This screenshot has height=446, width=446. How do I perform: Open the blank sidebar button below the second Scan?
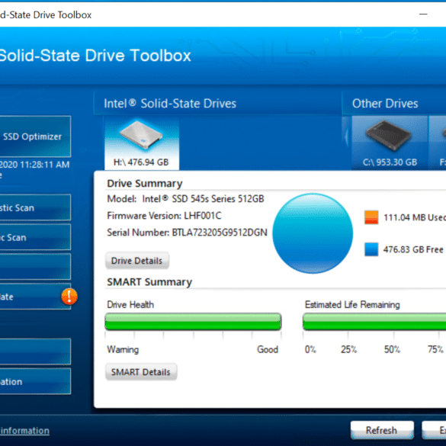click(35, 267)
